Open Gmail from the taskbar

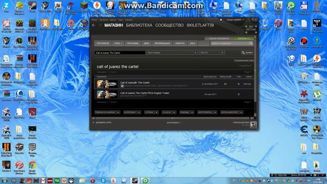point(43,180)
